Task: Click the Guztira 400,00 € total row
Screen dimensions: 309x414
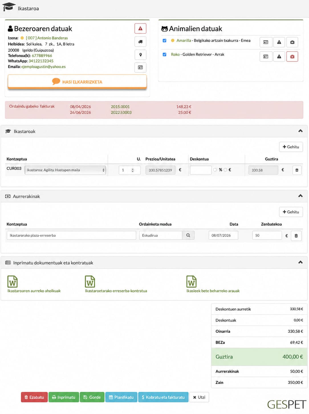Action: (259, 357)
